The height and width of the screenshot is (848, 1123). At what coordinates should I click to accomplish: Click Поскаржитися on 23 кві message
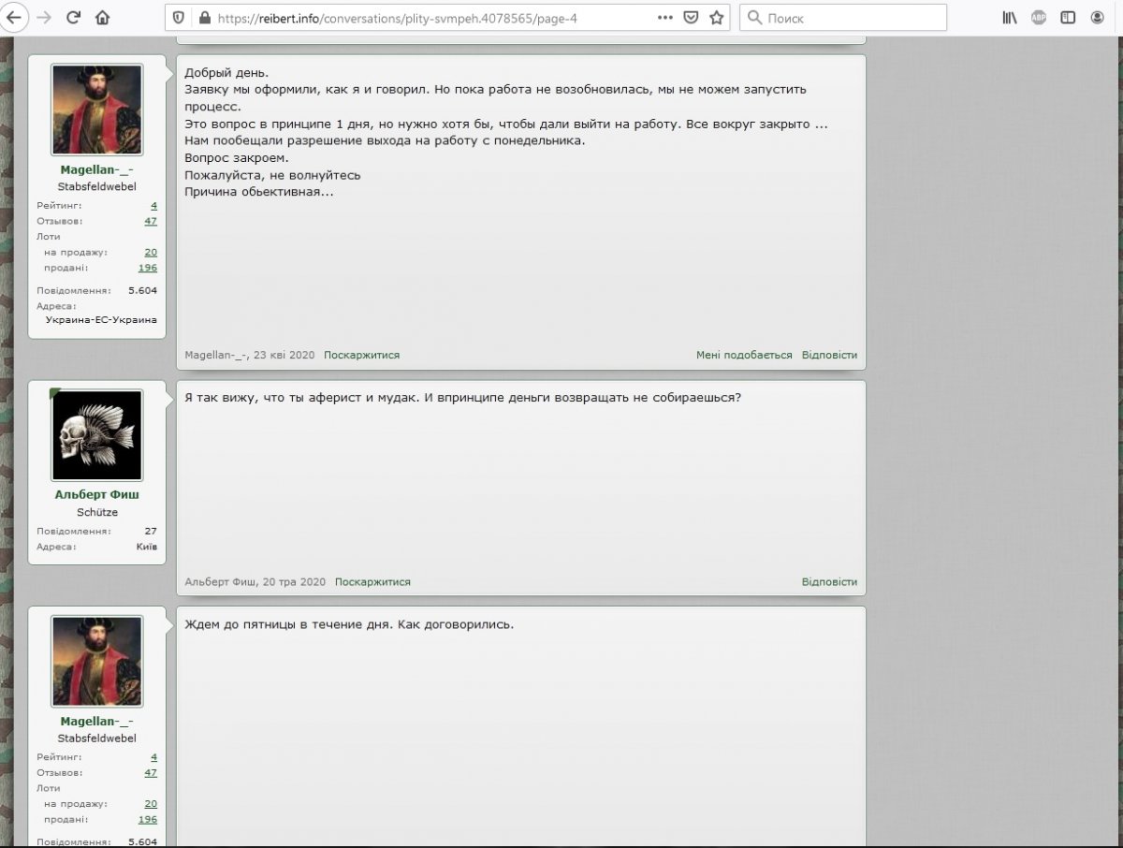pos(361,356)
